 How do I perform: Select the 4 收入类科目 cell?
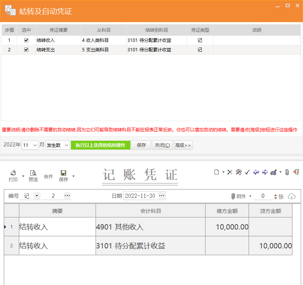104,40
